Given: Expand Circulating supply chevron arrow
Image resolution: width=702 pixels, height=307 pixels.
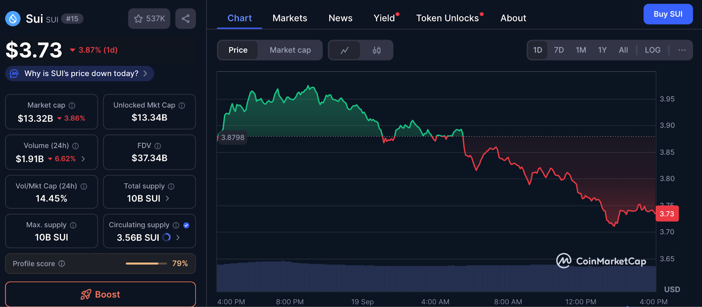Looking at the screenshot, I should point(178,238).
